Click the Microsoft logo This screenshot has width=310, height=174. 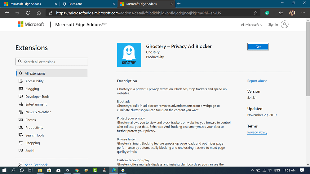tap(31, 24)
